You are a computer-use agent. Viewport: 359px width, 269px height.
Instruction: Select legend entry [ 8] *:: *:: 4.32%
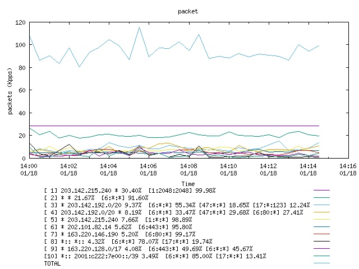[128, 242]
